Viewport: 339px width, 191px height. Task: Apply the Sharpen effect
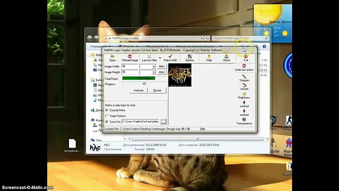(244, 78)
